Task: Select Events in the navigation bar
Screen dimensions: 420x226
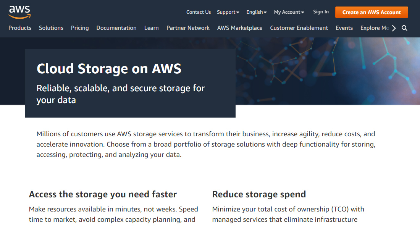Action: (x=344, y=28)
